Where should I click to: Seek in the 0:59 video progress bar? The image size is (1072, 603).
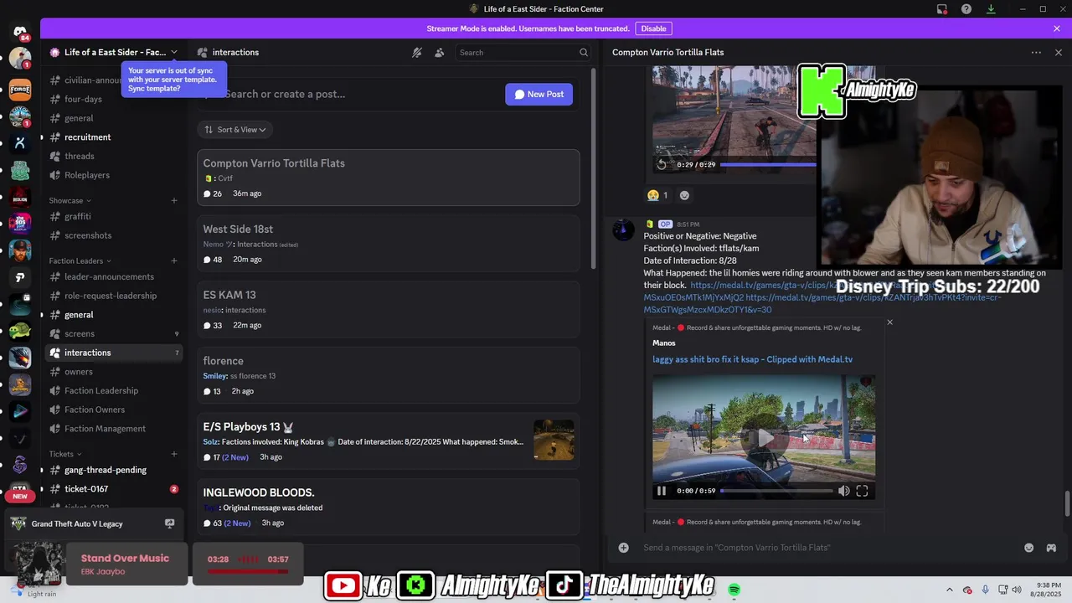click(776, 491)
